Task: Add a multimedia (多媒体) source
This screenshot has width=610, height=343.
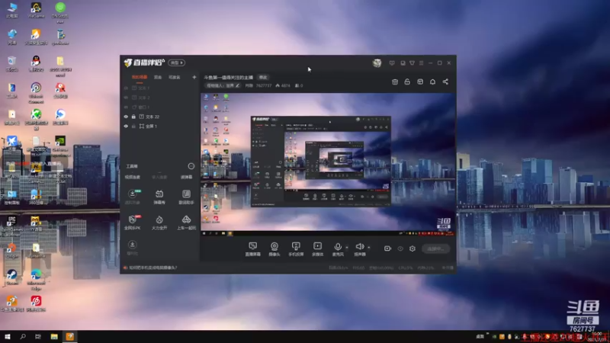Action: [317, 249]
